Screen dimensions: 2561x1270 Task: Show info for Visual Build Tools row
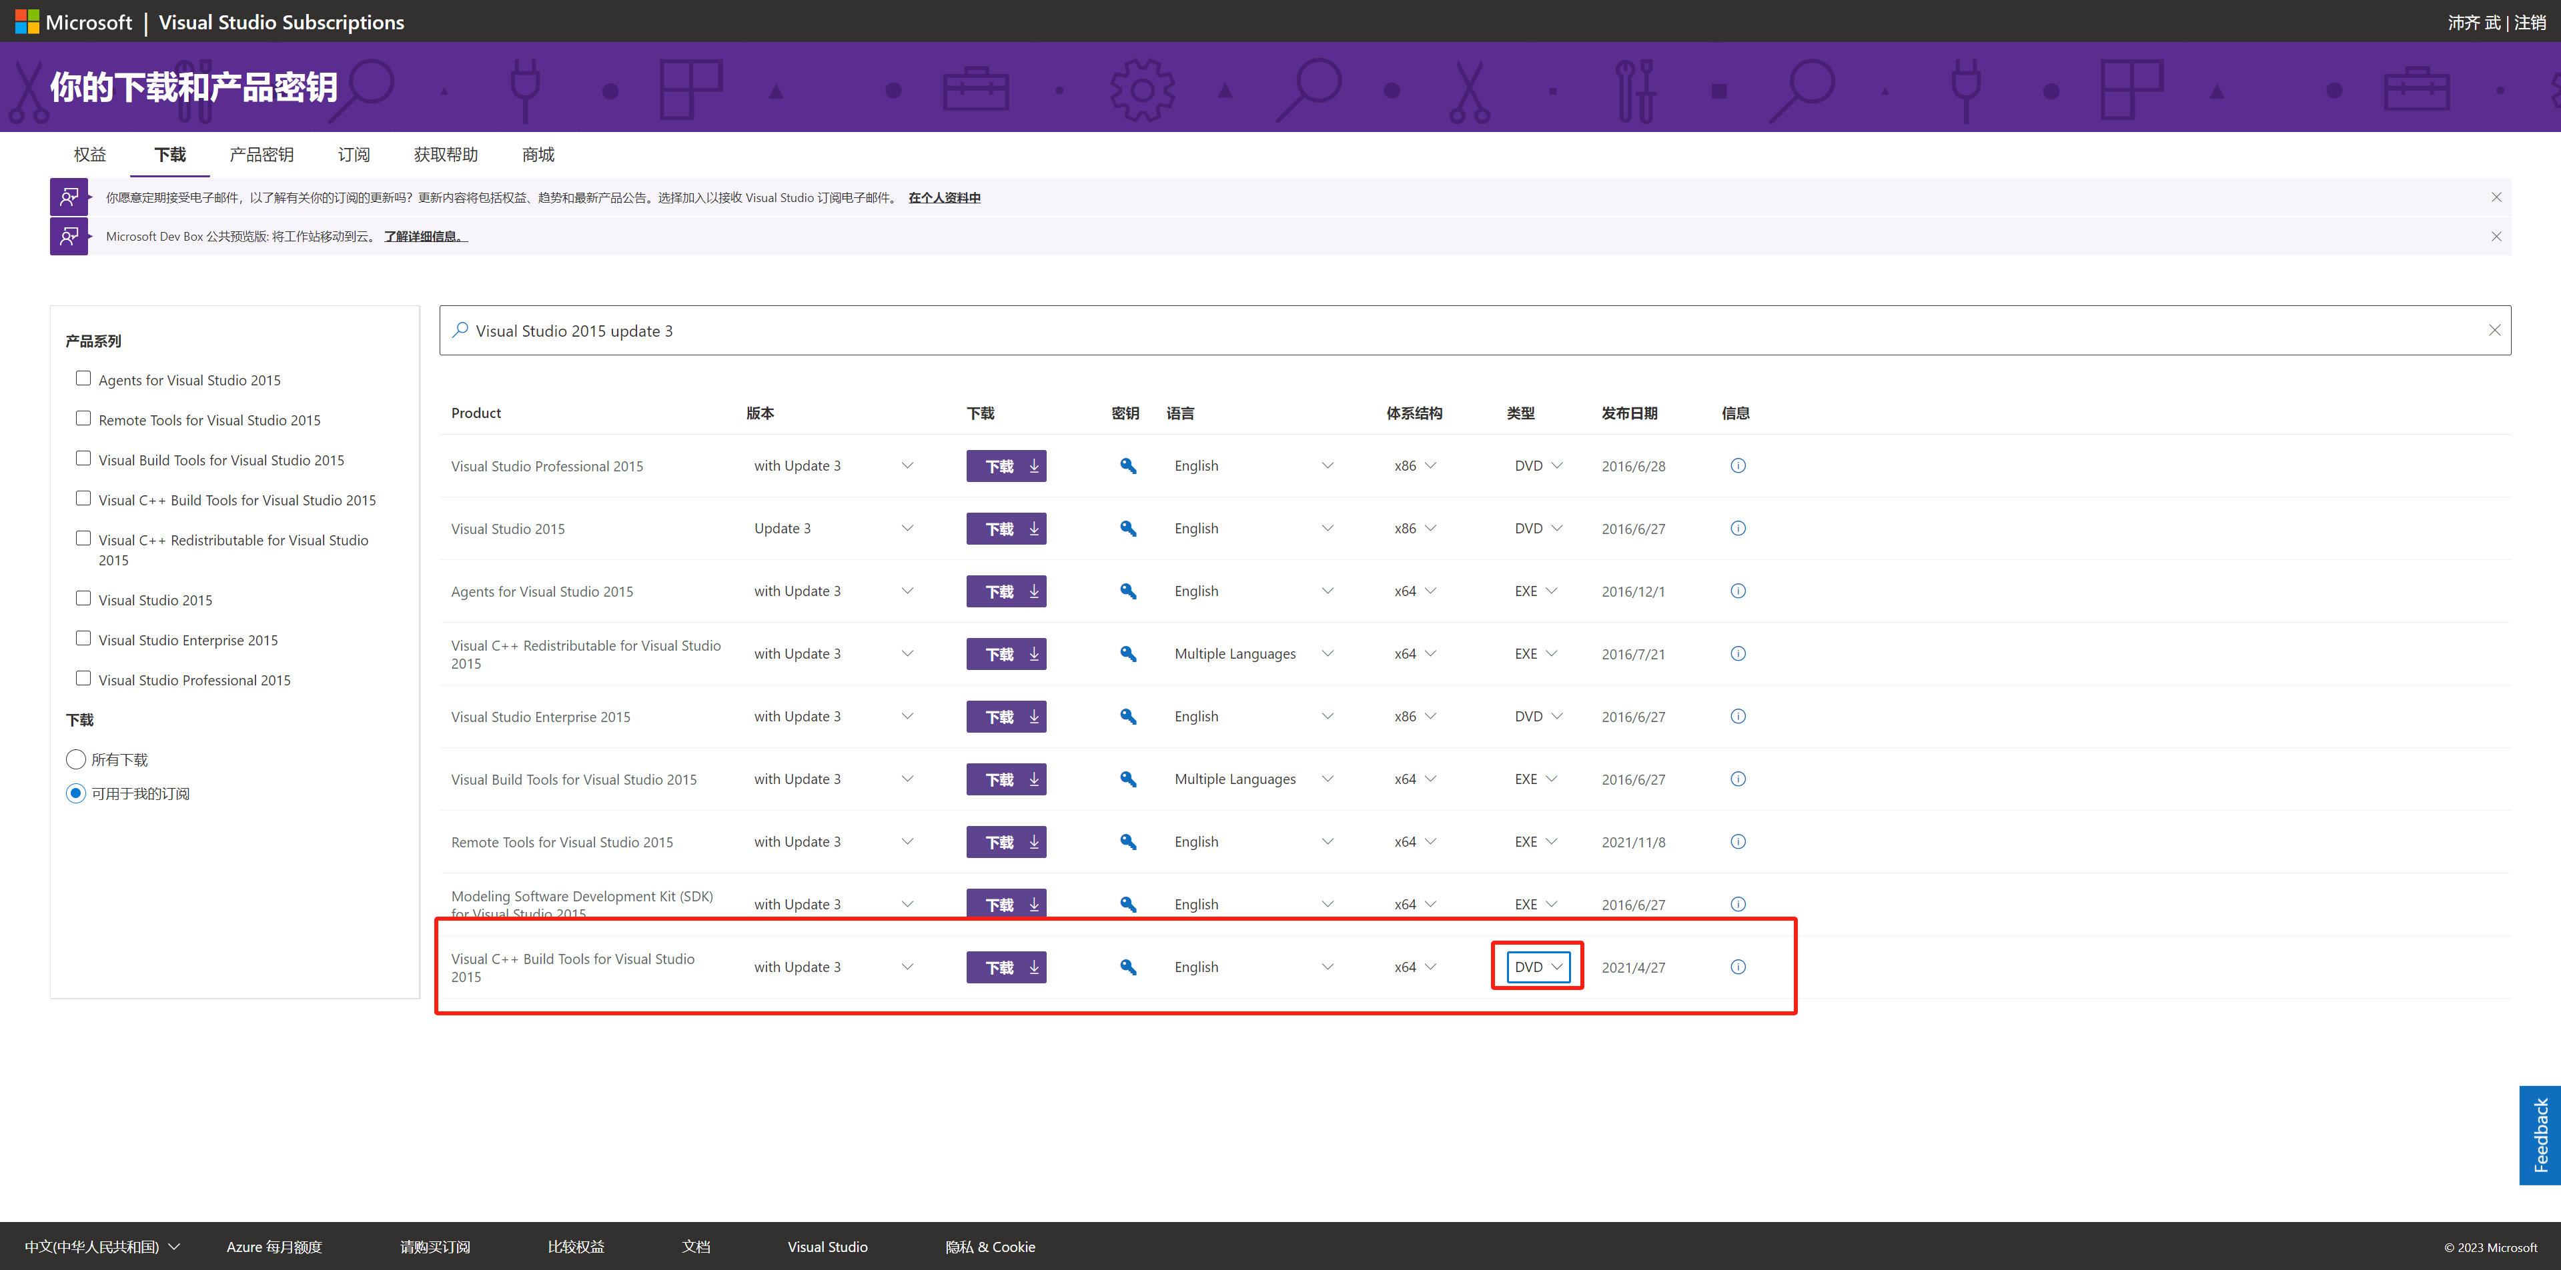coord(1738,779)
